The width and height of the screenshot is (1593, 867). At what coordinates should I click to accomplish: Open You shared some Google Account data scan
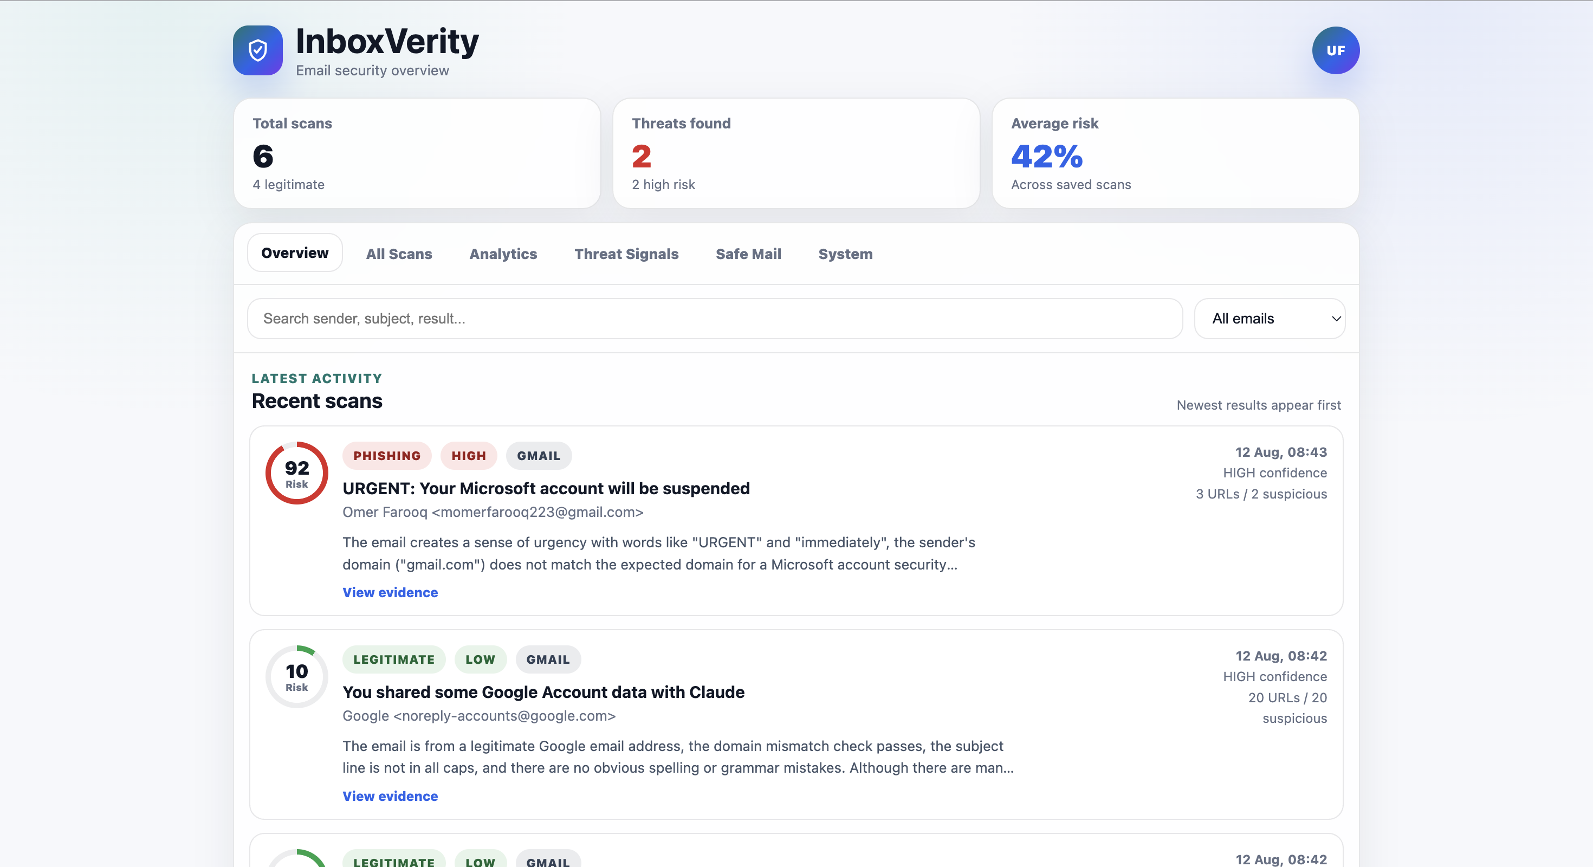(x=543, y=692)
